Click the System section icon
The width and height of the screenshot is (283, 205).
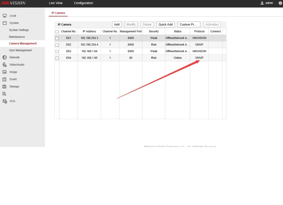point(5,23)
